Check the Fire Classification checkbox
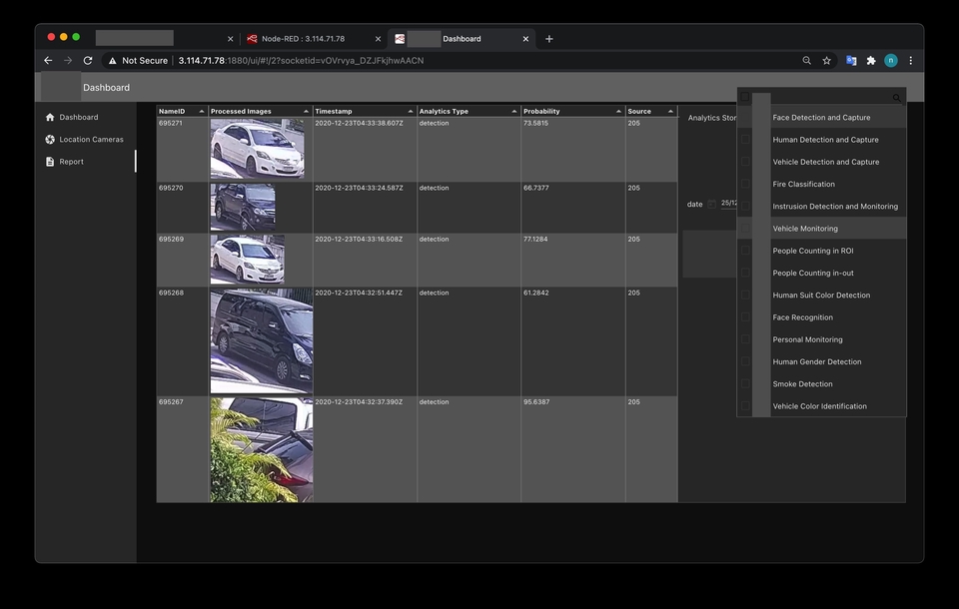 tap(745, 185)
